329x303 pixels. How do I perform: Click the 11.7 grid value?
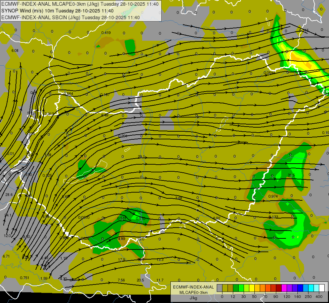click(160, 280)
